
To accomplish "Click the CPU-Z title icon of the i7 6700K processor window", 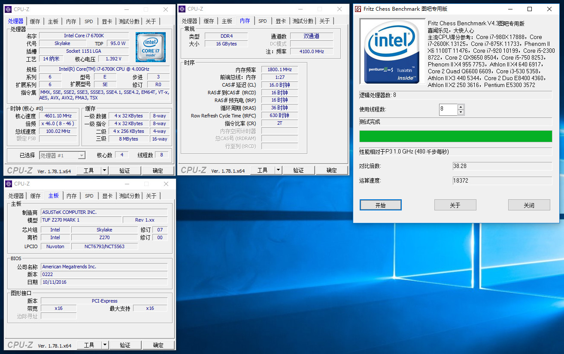I will 8,9.
